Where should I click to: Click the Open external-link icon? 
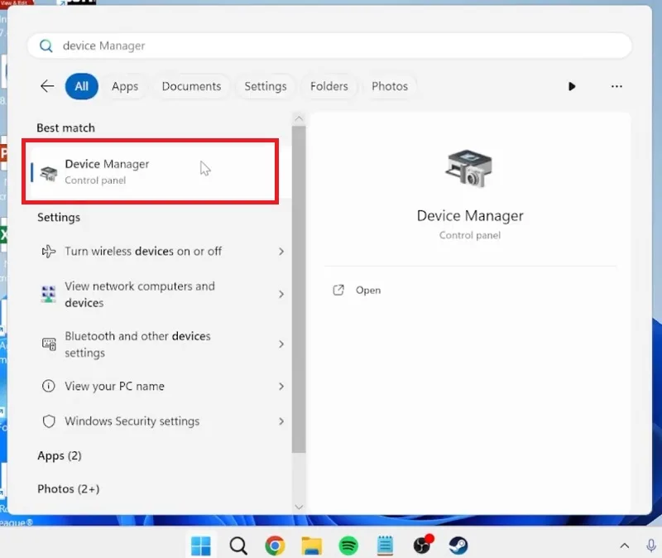coord(338,290)
